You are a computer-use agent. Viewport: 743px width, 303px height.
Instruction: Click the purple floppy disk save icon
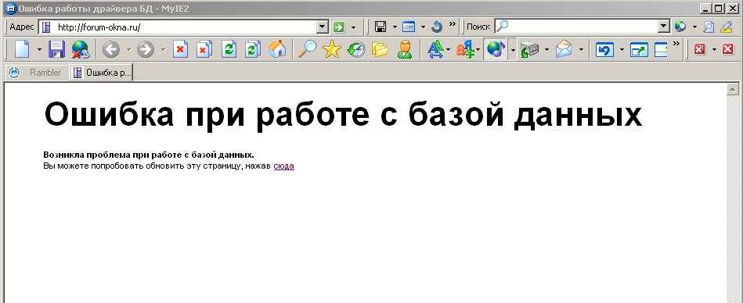pyautogui.click(x=56, y=49)
